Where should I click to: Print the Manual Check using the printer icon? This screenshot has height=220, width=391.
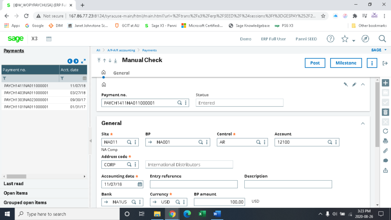click(385, 141)
